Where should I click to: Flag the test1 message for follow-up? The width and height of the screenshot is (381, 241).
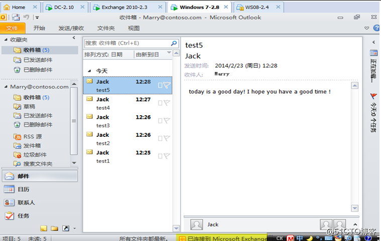pyautogui.click(x=167, y=156)
